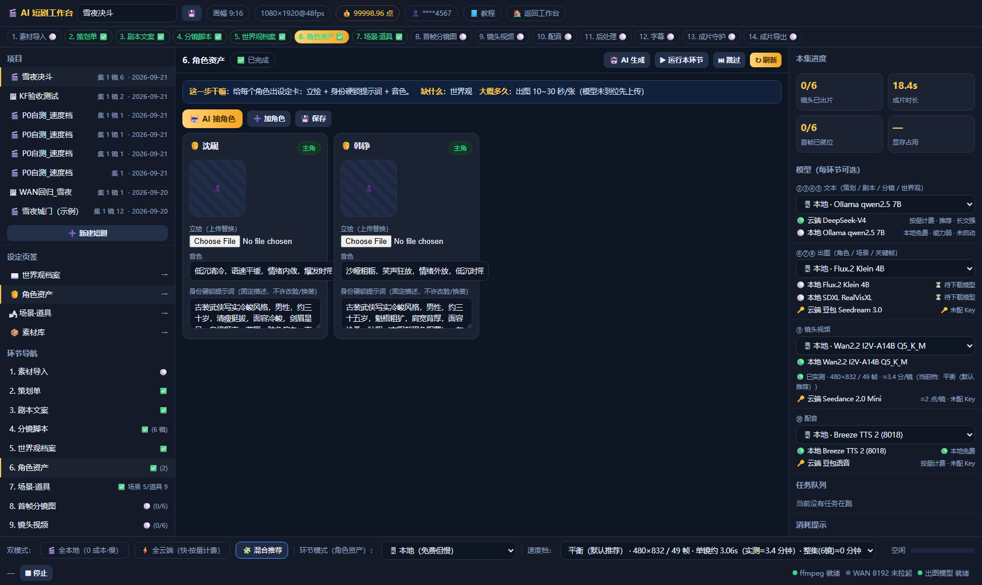Open the 环节模式 dropdown showing 本地 (免费但慢)
The height and width of the screenshot is (585, 982).
[449, 550]
